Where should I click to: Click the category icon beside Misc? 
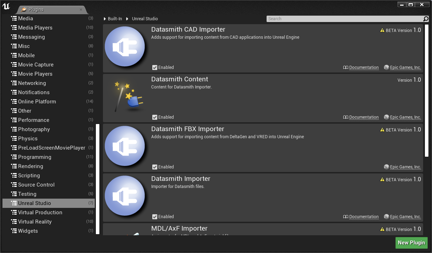click(14, 46)
